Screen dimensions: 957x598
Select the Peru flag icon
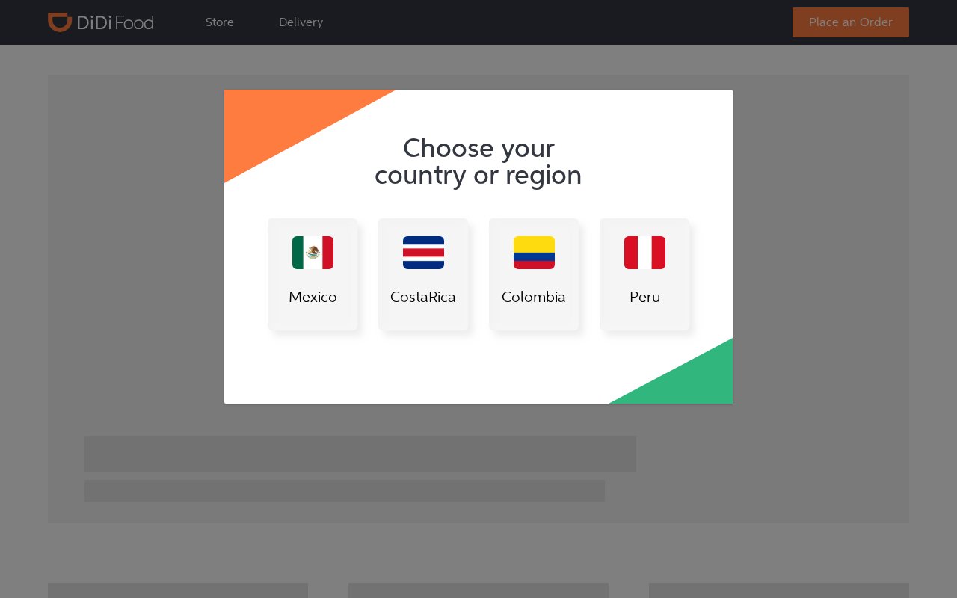(x=644, y=253)
